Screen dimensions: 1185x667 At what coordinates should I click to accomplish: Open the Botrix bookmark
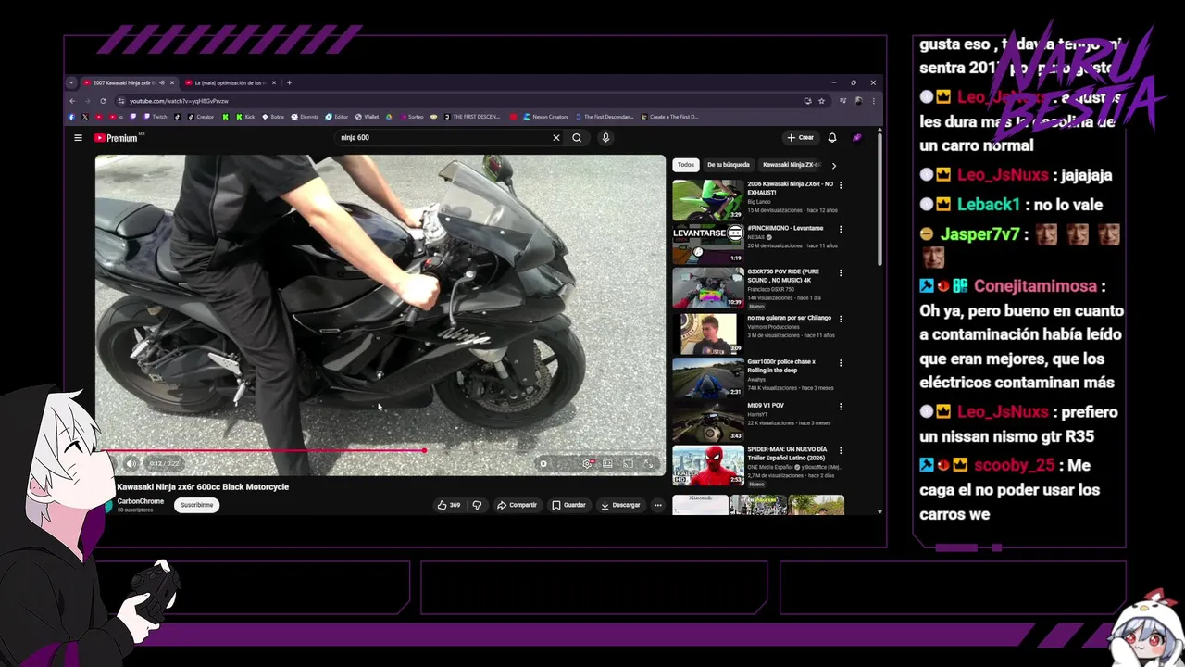tap(273, 117)
